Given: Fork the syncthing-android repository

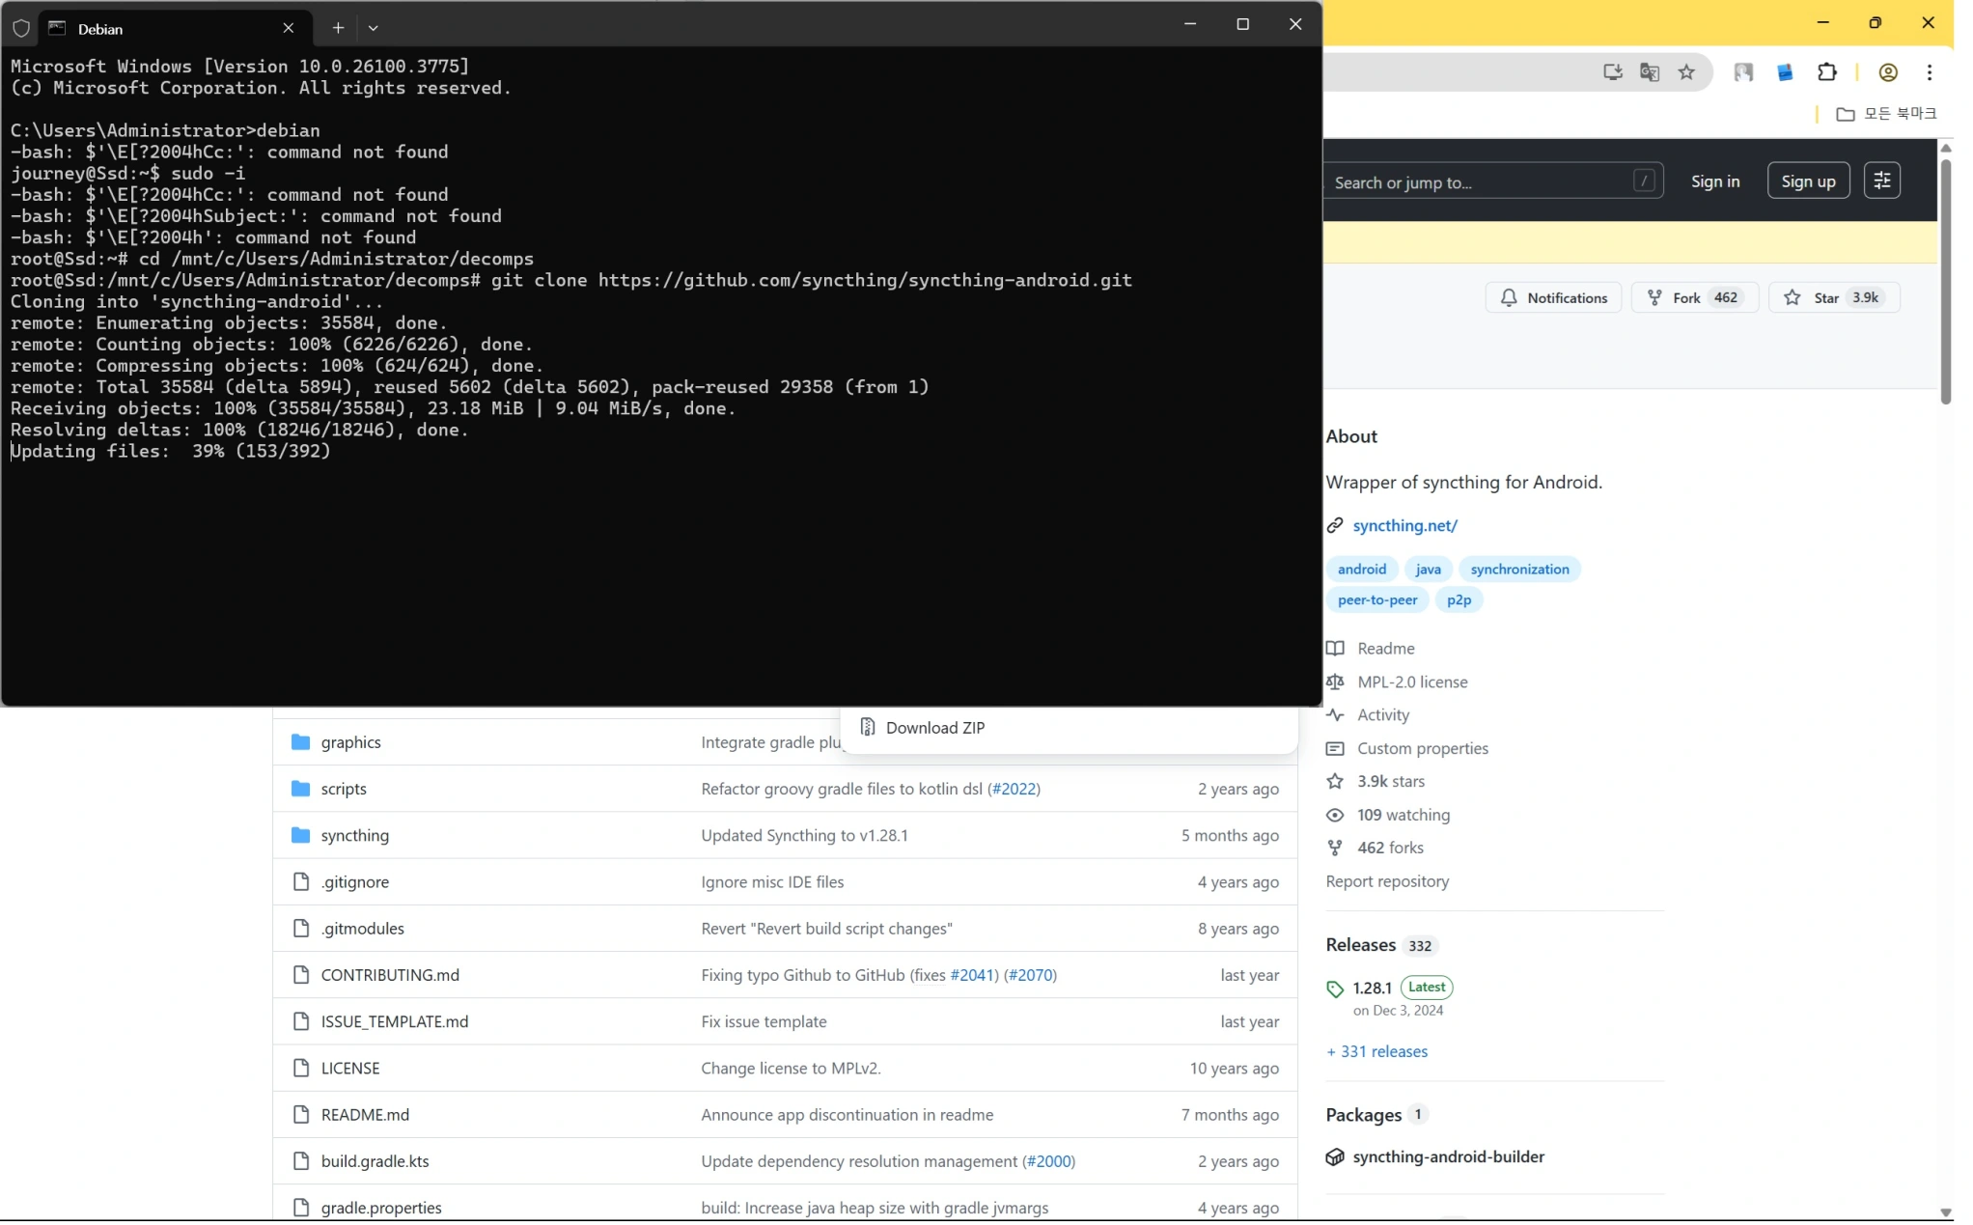Looking at the screenshot, I should (x=1674, y=298).
